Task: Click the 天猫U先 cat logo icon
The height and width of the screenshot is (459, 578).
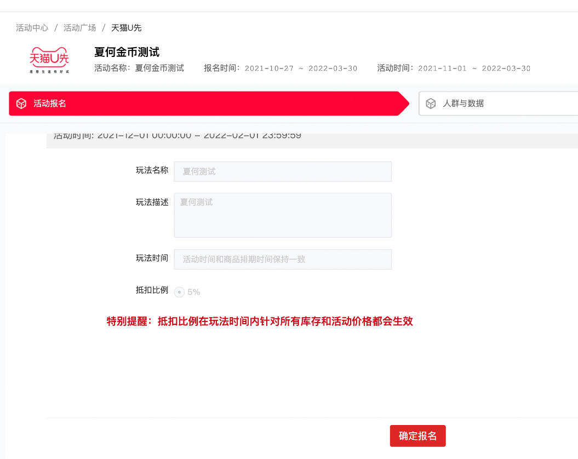Action: tap(48, 57)
